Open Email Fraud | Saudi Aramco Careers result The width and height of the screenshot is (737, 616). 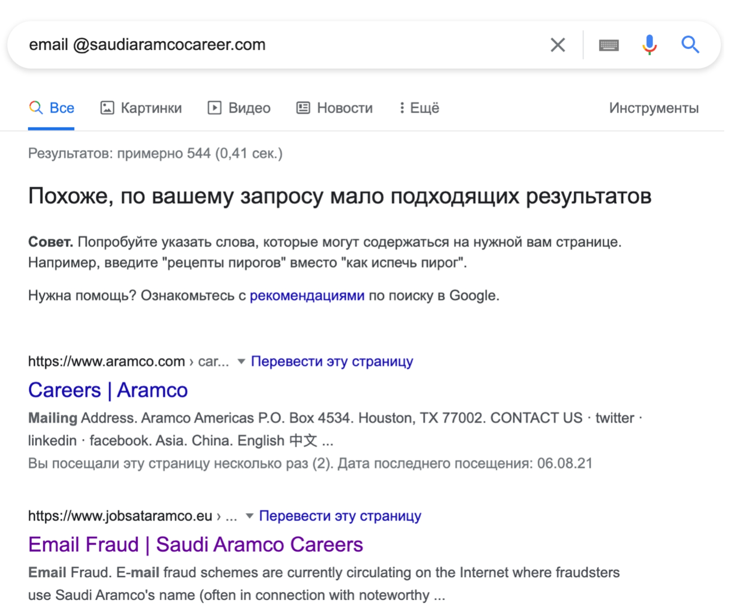[195, 545]
